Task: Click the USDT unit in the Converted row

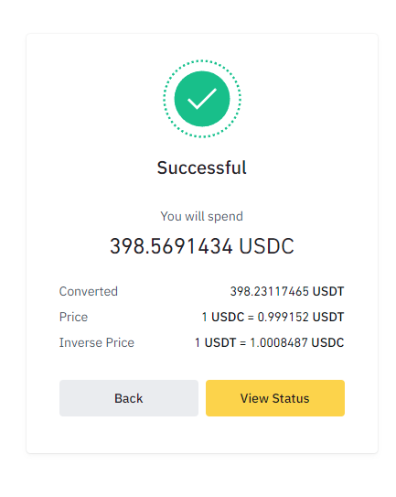Action: (328, 291)
